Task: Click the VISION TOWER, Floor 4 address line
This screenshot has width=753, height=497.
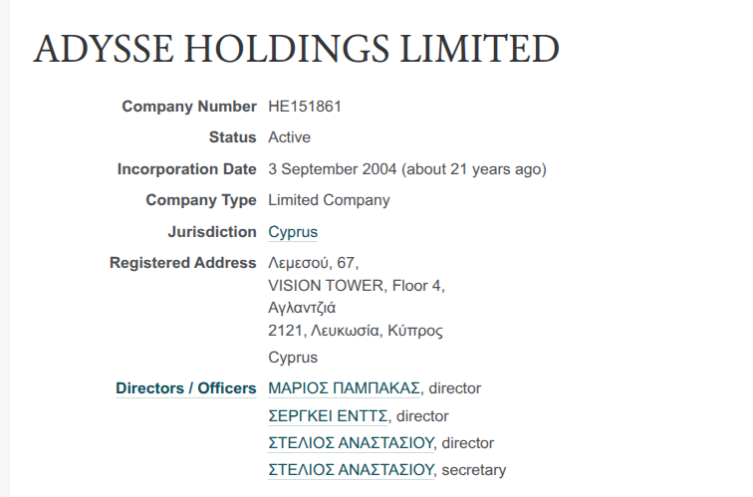Action: (x=356, y=286)
